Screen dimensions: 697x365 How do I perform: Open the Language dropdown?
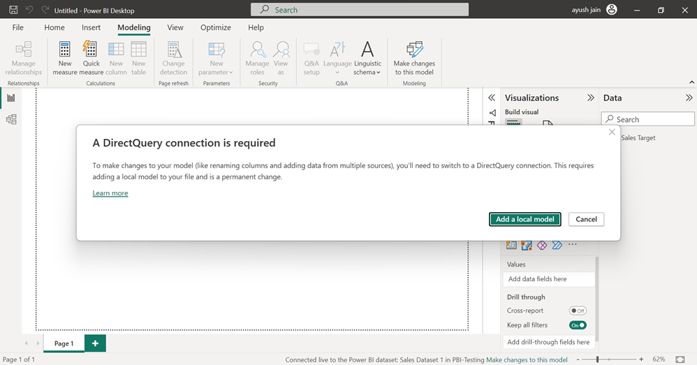click(x=337, y=59)
